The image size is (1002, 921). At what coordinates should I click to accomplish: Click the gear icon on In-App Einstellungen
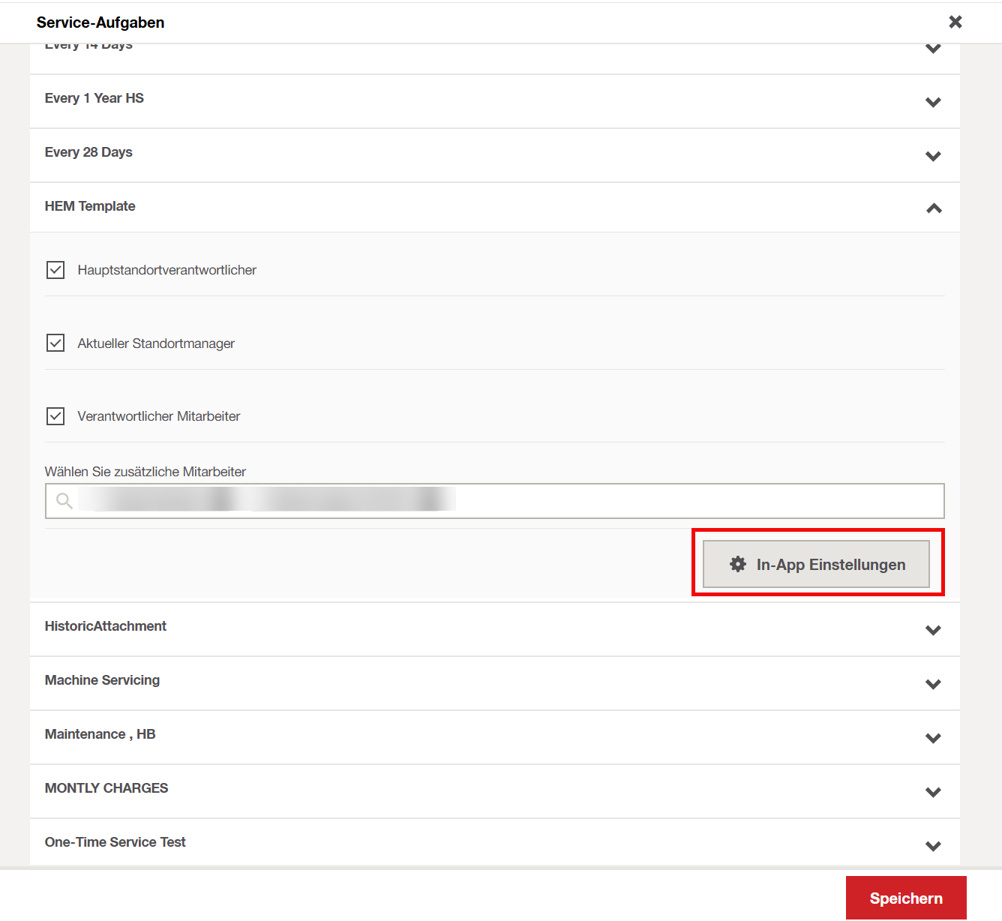(x=738, y=564)
